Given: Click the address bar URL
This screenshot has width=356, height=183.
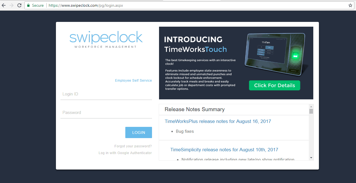Looking at the screenshot, I should pyautogui.click(x=86, y=5).
